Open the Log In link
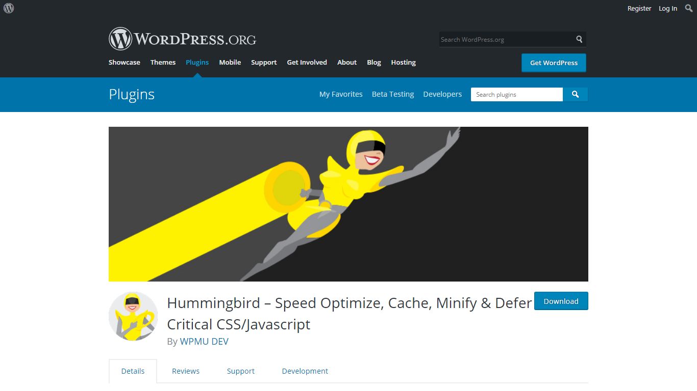 pos(668,8)
